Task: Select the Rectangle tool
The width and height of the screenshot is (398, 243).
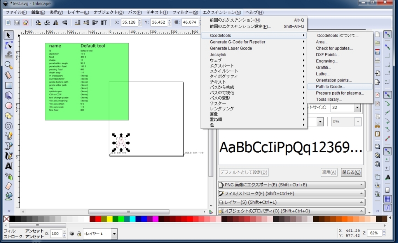Action: [x=9, y=86]
